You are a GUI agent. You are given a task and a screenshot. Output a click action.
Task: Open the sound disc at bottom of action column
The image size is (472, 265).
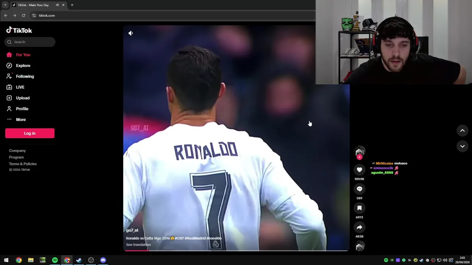point(360,246)
